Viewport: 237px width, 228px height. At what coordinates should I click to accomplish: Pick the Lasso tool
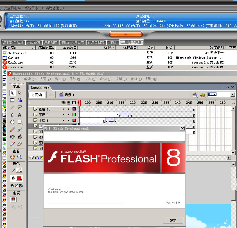click(x=20, y=107)
